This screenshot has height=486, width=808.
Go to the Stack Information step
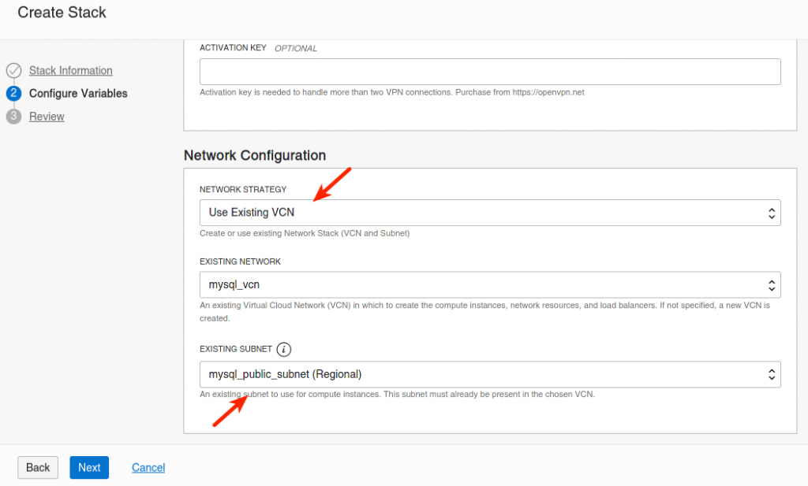[x=71, y=71]
